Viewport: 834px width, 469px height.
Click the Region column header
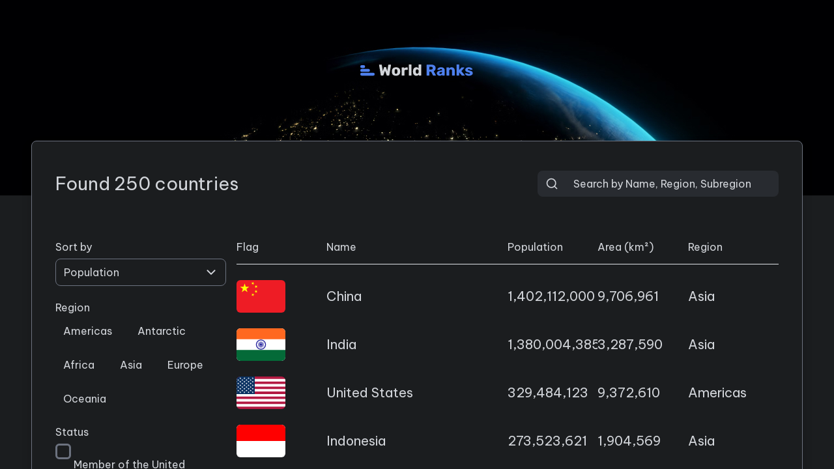tap(705, 247)
